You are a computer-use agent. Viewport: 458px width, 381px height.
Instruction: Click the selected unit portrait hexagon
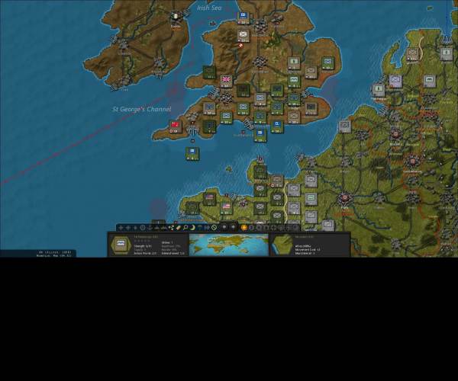coord(121,245)
